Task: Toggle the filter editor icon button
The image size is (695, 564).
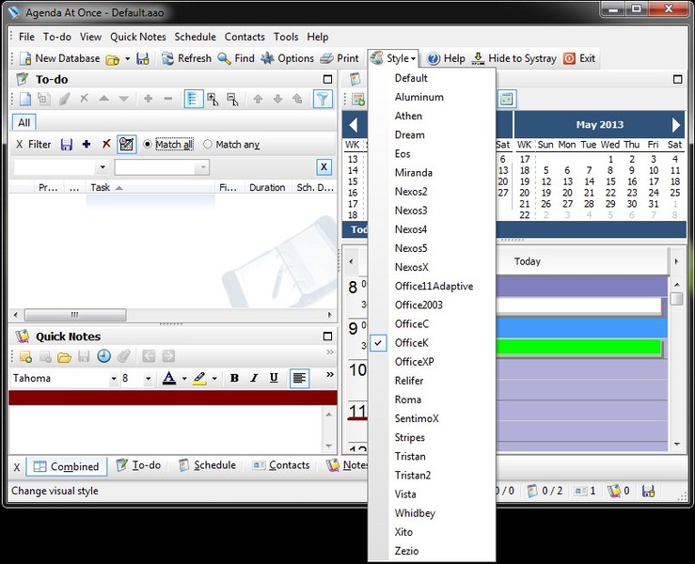Action: tap(127, 145)
